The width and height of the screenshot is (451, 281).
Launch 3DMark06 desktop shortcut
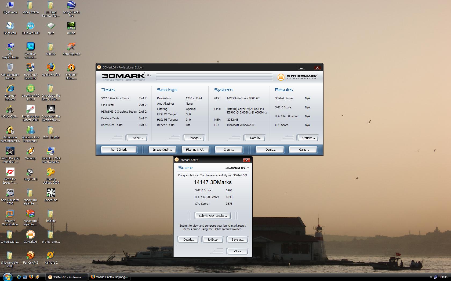pyautogui.click(x=30, y=237)
